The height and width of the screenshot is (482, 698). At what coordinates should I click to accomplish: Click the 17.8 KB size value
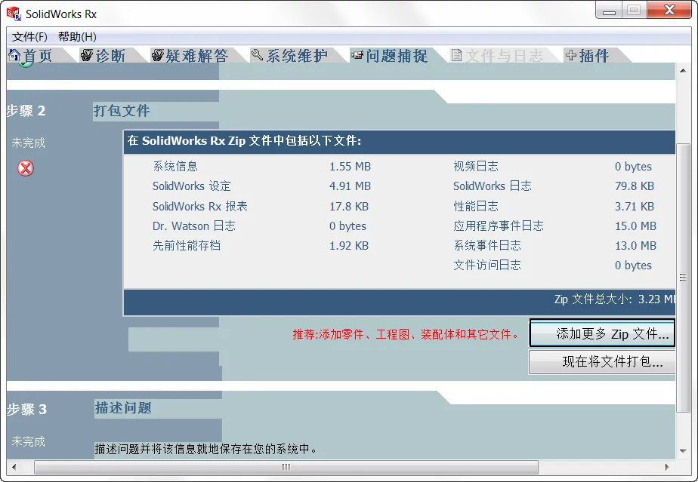tap(349, 207)
